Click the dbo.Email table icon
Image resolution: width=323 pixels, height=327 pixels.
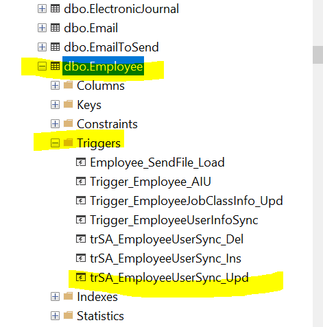pyautogui.click(x=55, y=28)
